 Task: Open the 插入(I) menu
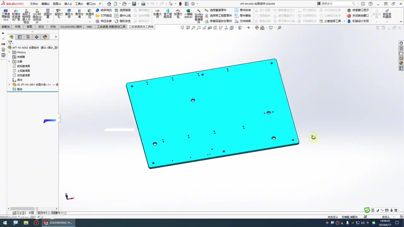click(x=68, y=4)
